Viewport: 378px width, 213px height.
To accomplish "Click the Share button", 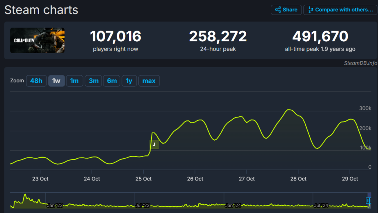I will 286,10.
